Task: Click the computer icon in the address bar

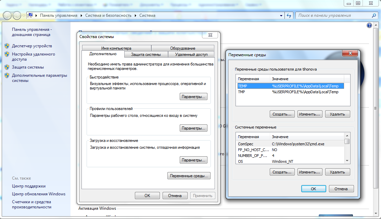Action: click(30, 16)
